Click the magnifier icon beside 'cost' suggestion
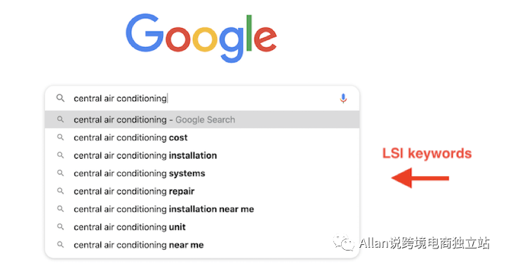The image size is (506, 266). (x=60, y=138)
